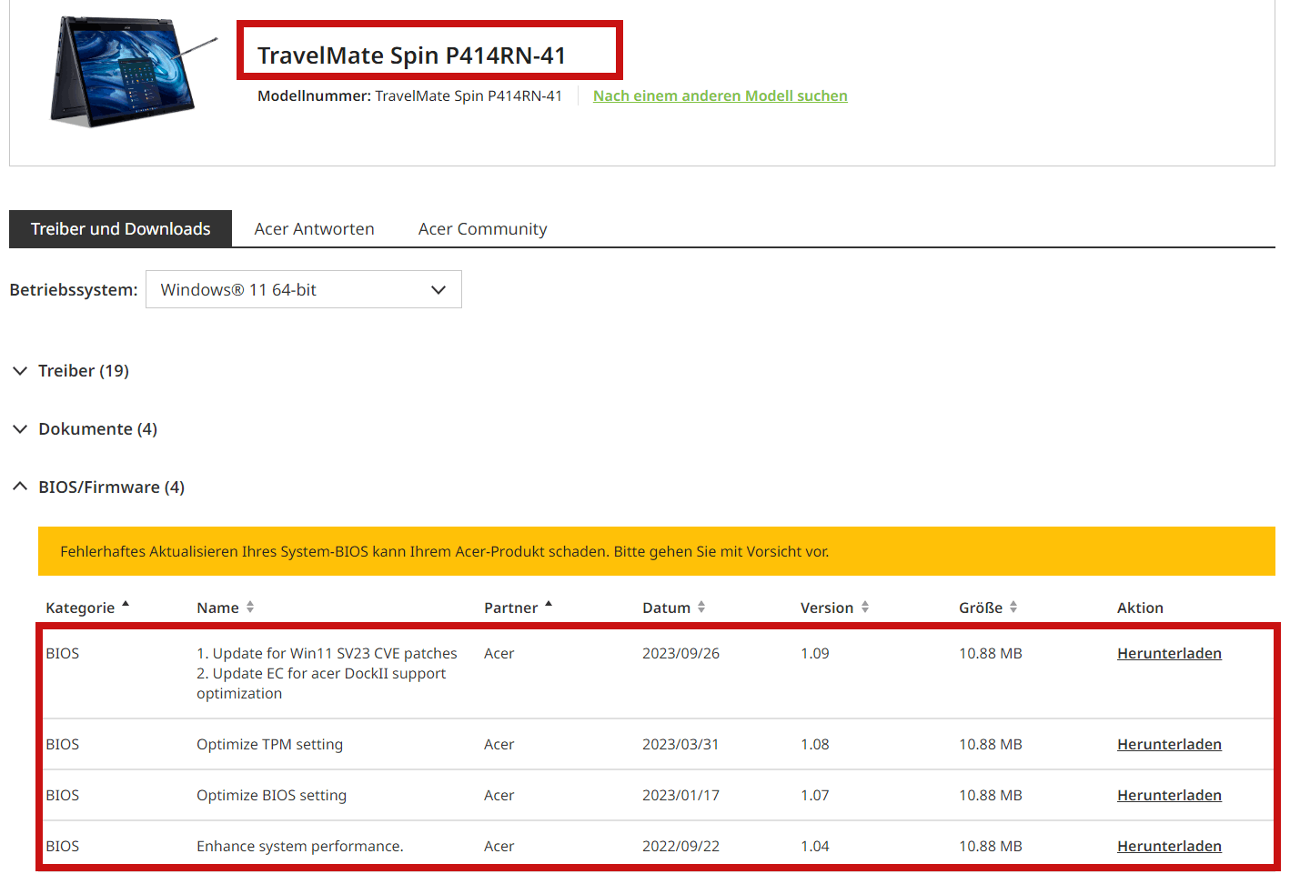Click the date '2022/09/22' cell
1290x874 pixels.
(680, 846)
